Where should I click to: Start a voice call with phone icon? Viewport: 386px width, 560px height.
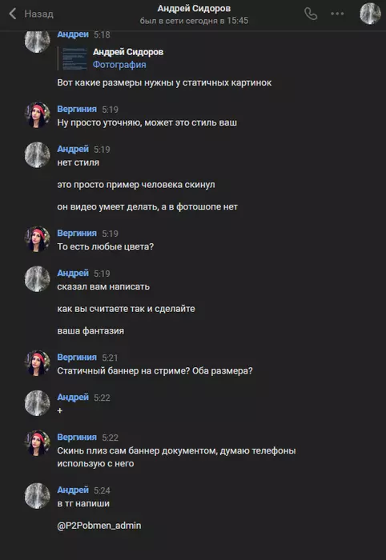[x=311, y=14]
